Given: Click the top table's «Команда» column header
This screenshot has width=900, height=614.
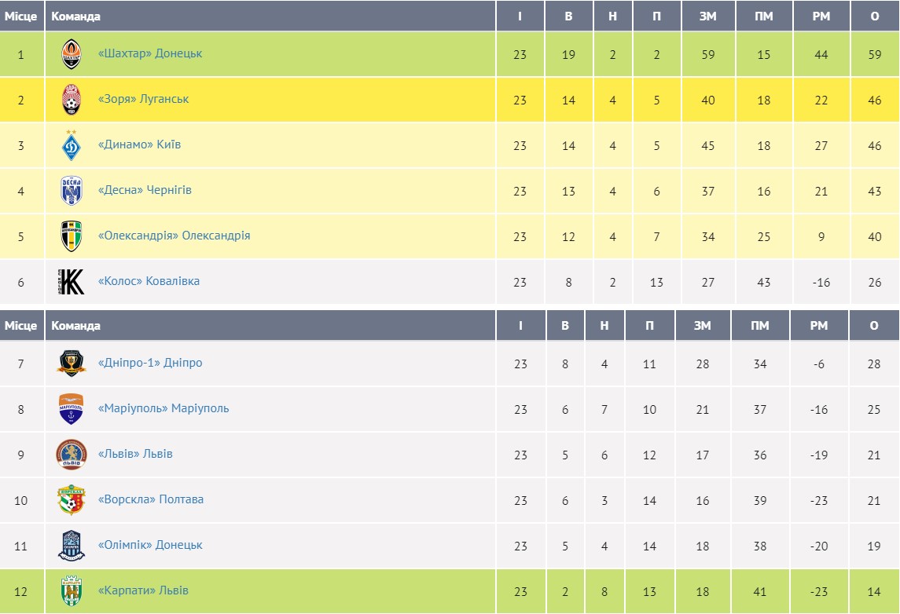Looking at the screenshot, I should click(75, 16).
